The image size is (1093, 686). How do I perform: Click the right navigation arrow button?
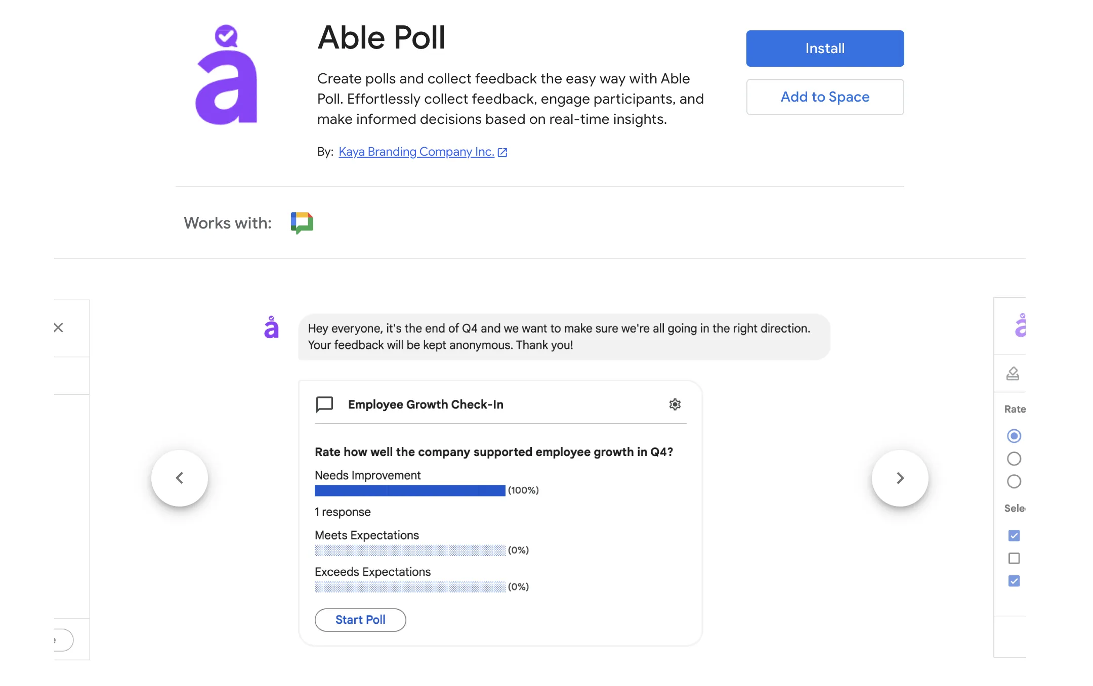click(900, 477)
